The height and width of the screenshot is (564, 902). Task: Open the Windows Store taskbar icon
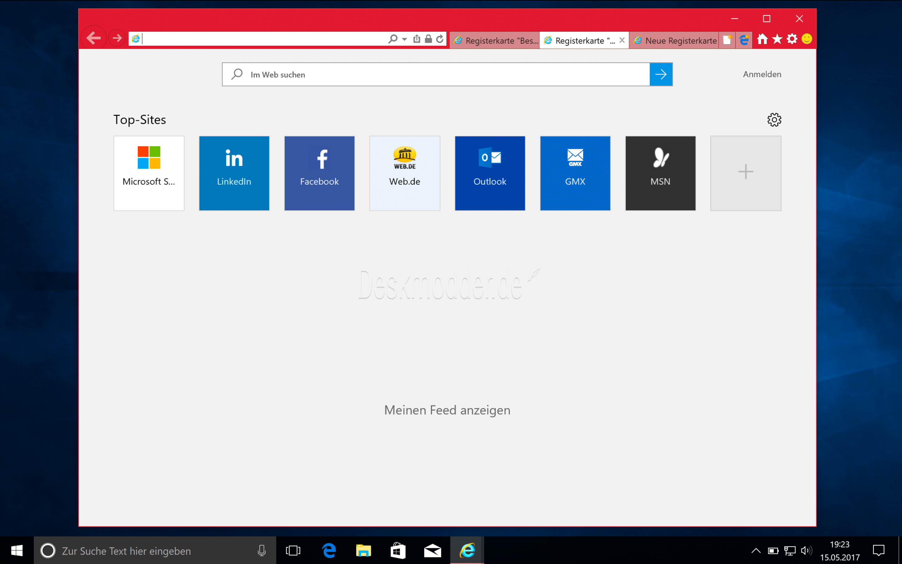(398, 550)
